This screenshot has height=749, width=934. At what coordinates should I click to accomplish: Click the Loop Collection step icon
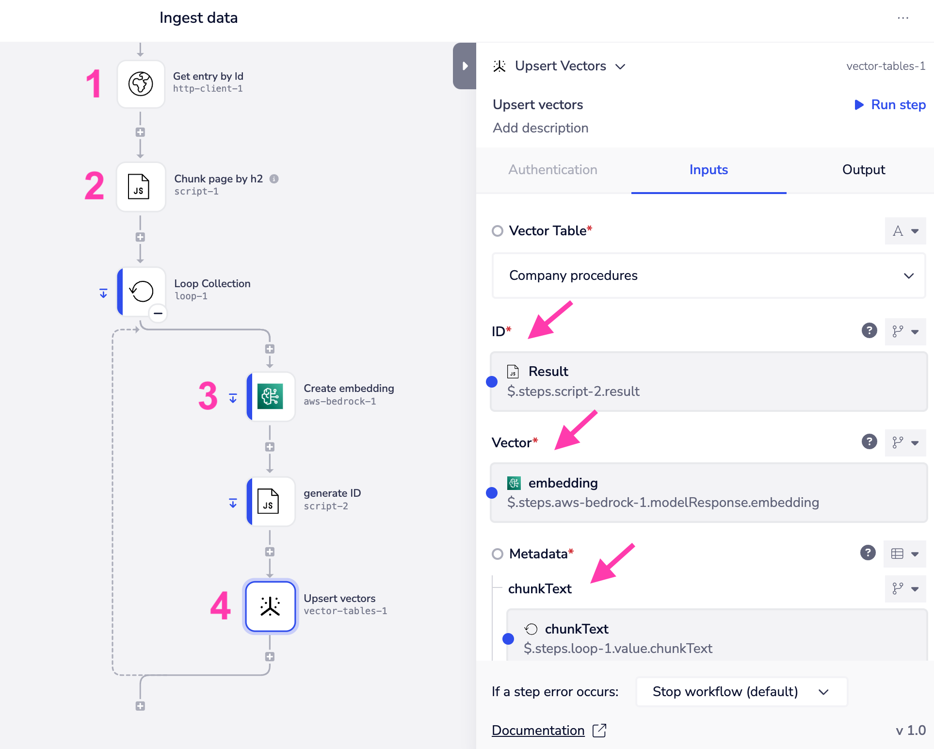point(141,291)
